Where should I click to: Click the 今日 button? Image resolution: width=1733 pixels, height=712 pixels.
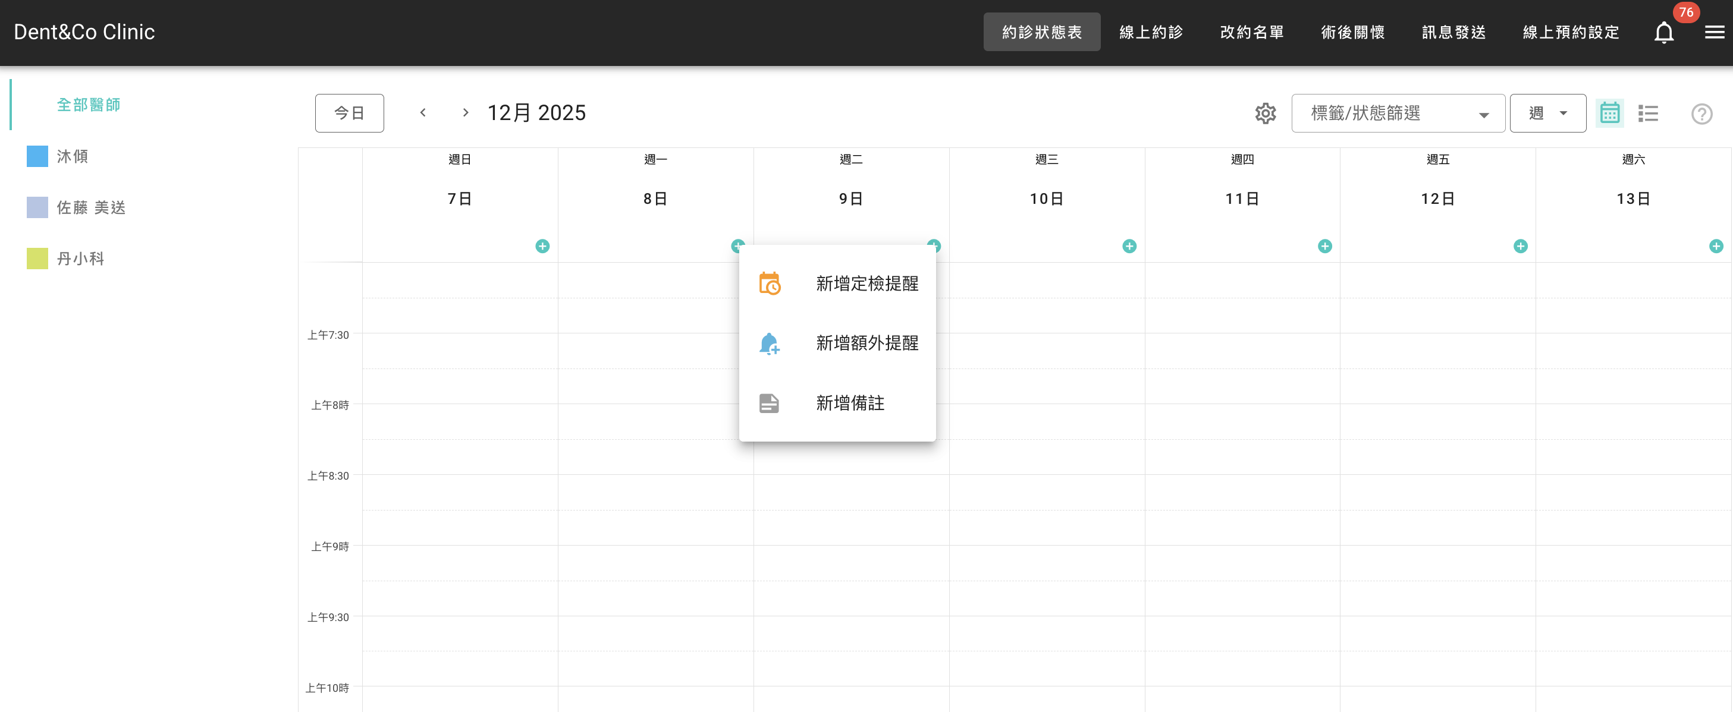(x=349, y=112)
